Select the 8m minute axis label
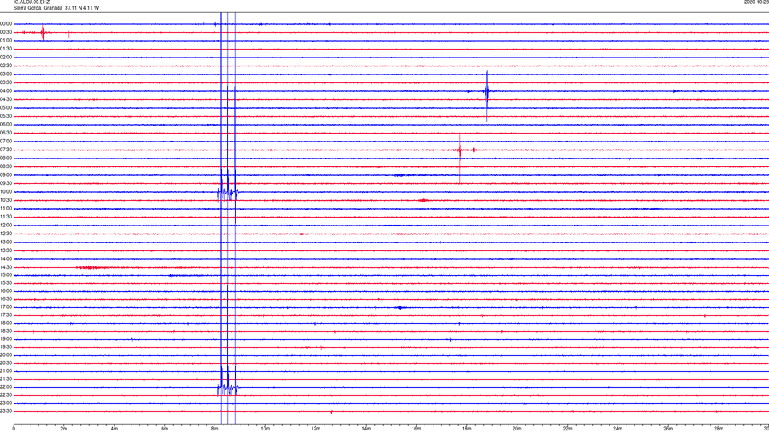The image size is (769, 432). (215, 429)
